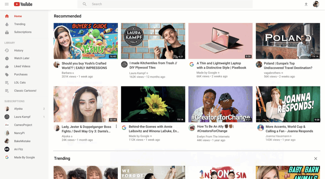Click the BakeMistake channel avatar
Screen dimensions: 325x179
tap(7, 141)
